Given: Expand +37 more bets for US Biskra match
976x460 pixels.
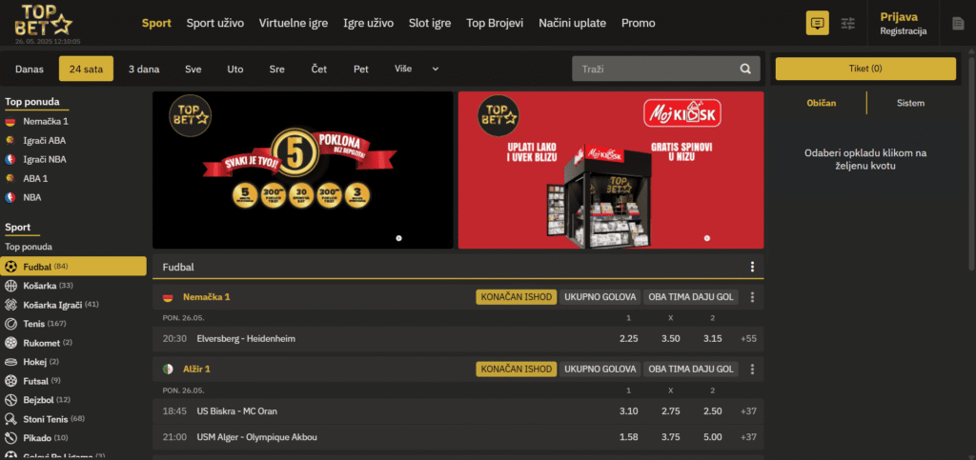Looking at the screenshot, I should tap(748, 410).
